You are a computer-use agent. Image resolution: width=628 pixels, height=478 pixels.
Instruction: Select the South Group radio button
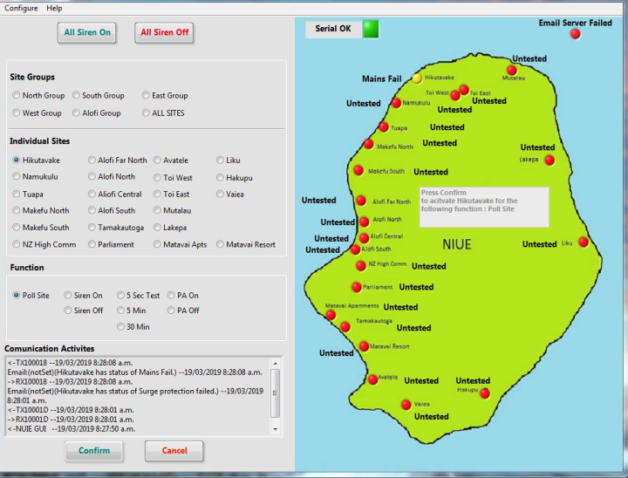(98, 95)
